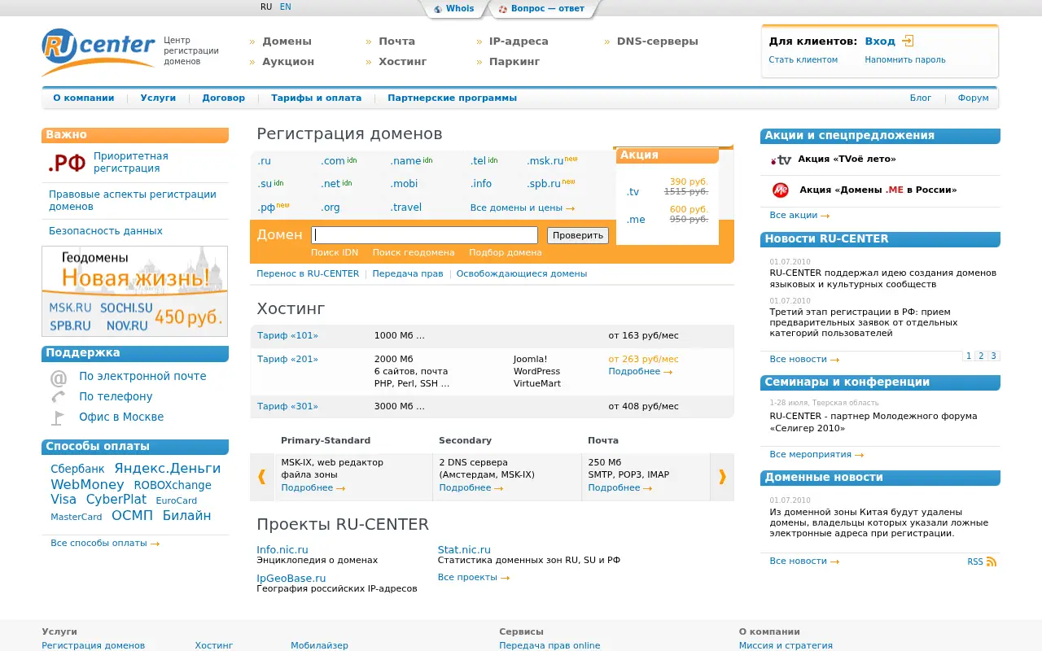
Task: Go to news page 2
Action: 981,356
